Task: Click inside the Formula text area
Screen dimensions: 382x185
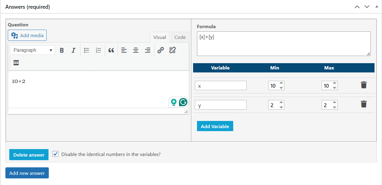Action: click(284, 44)
